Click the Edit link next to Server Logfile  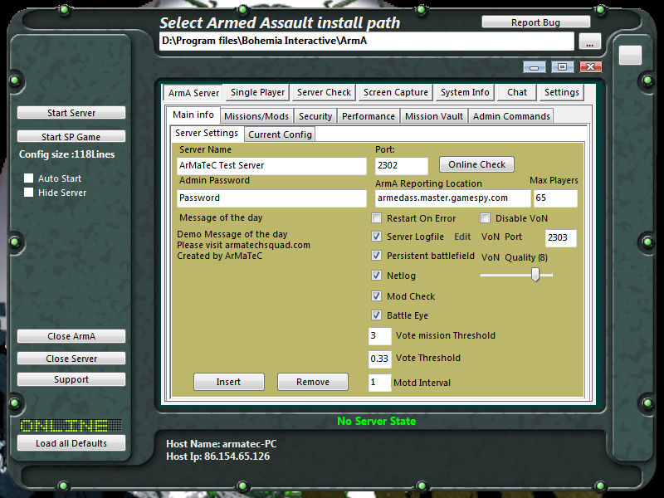(x=462, y=237)
